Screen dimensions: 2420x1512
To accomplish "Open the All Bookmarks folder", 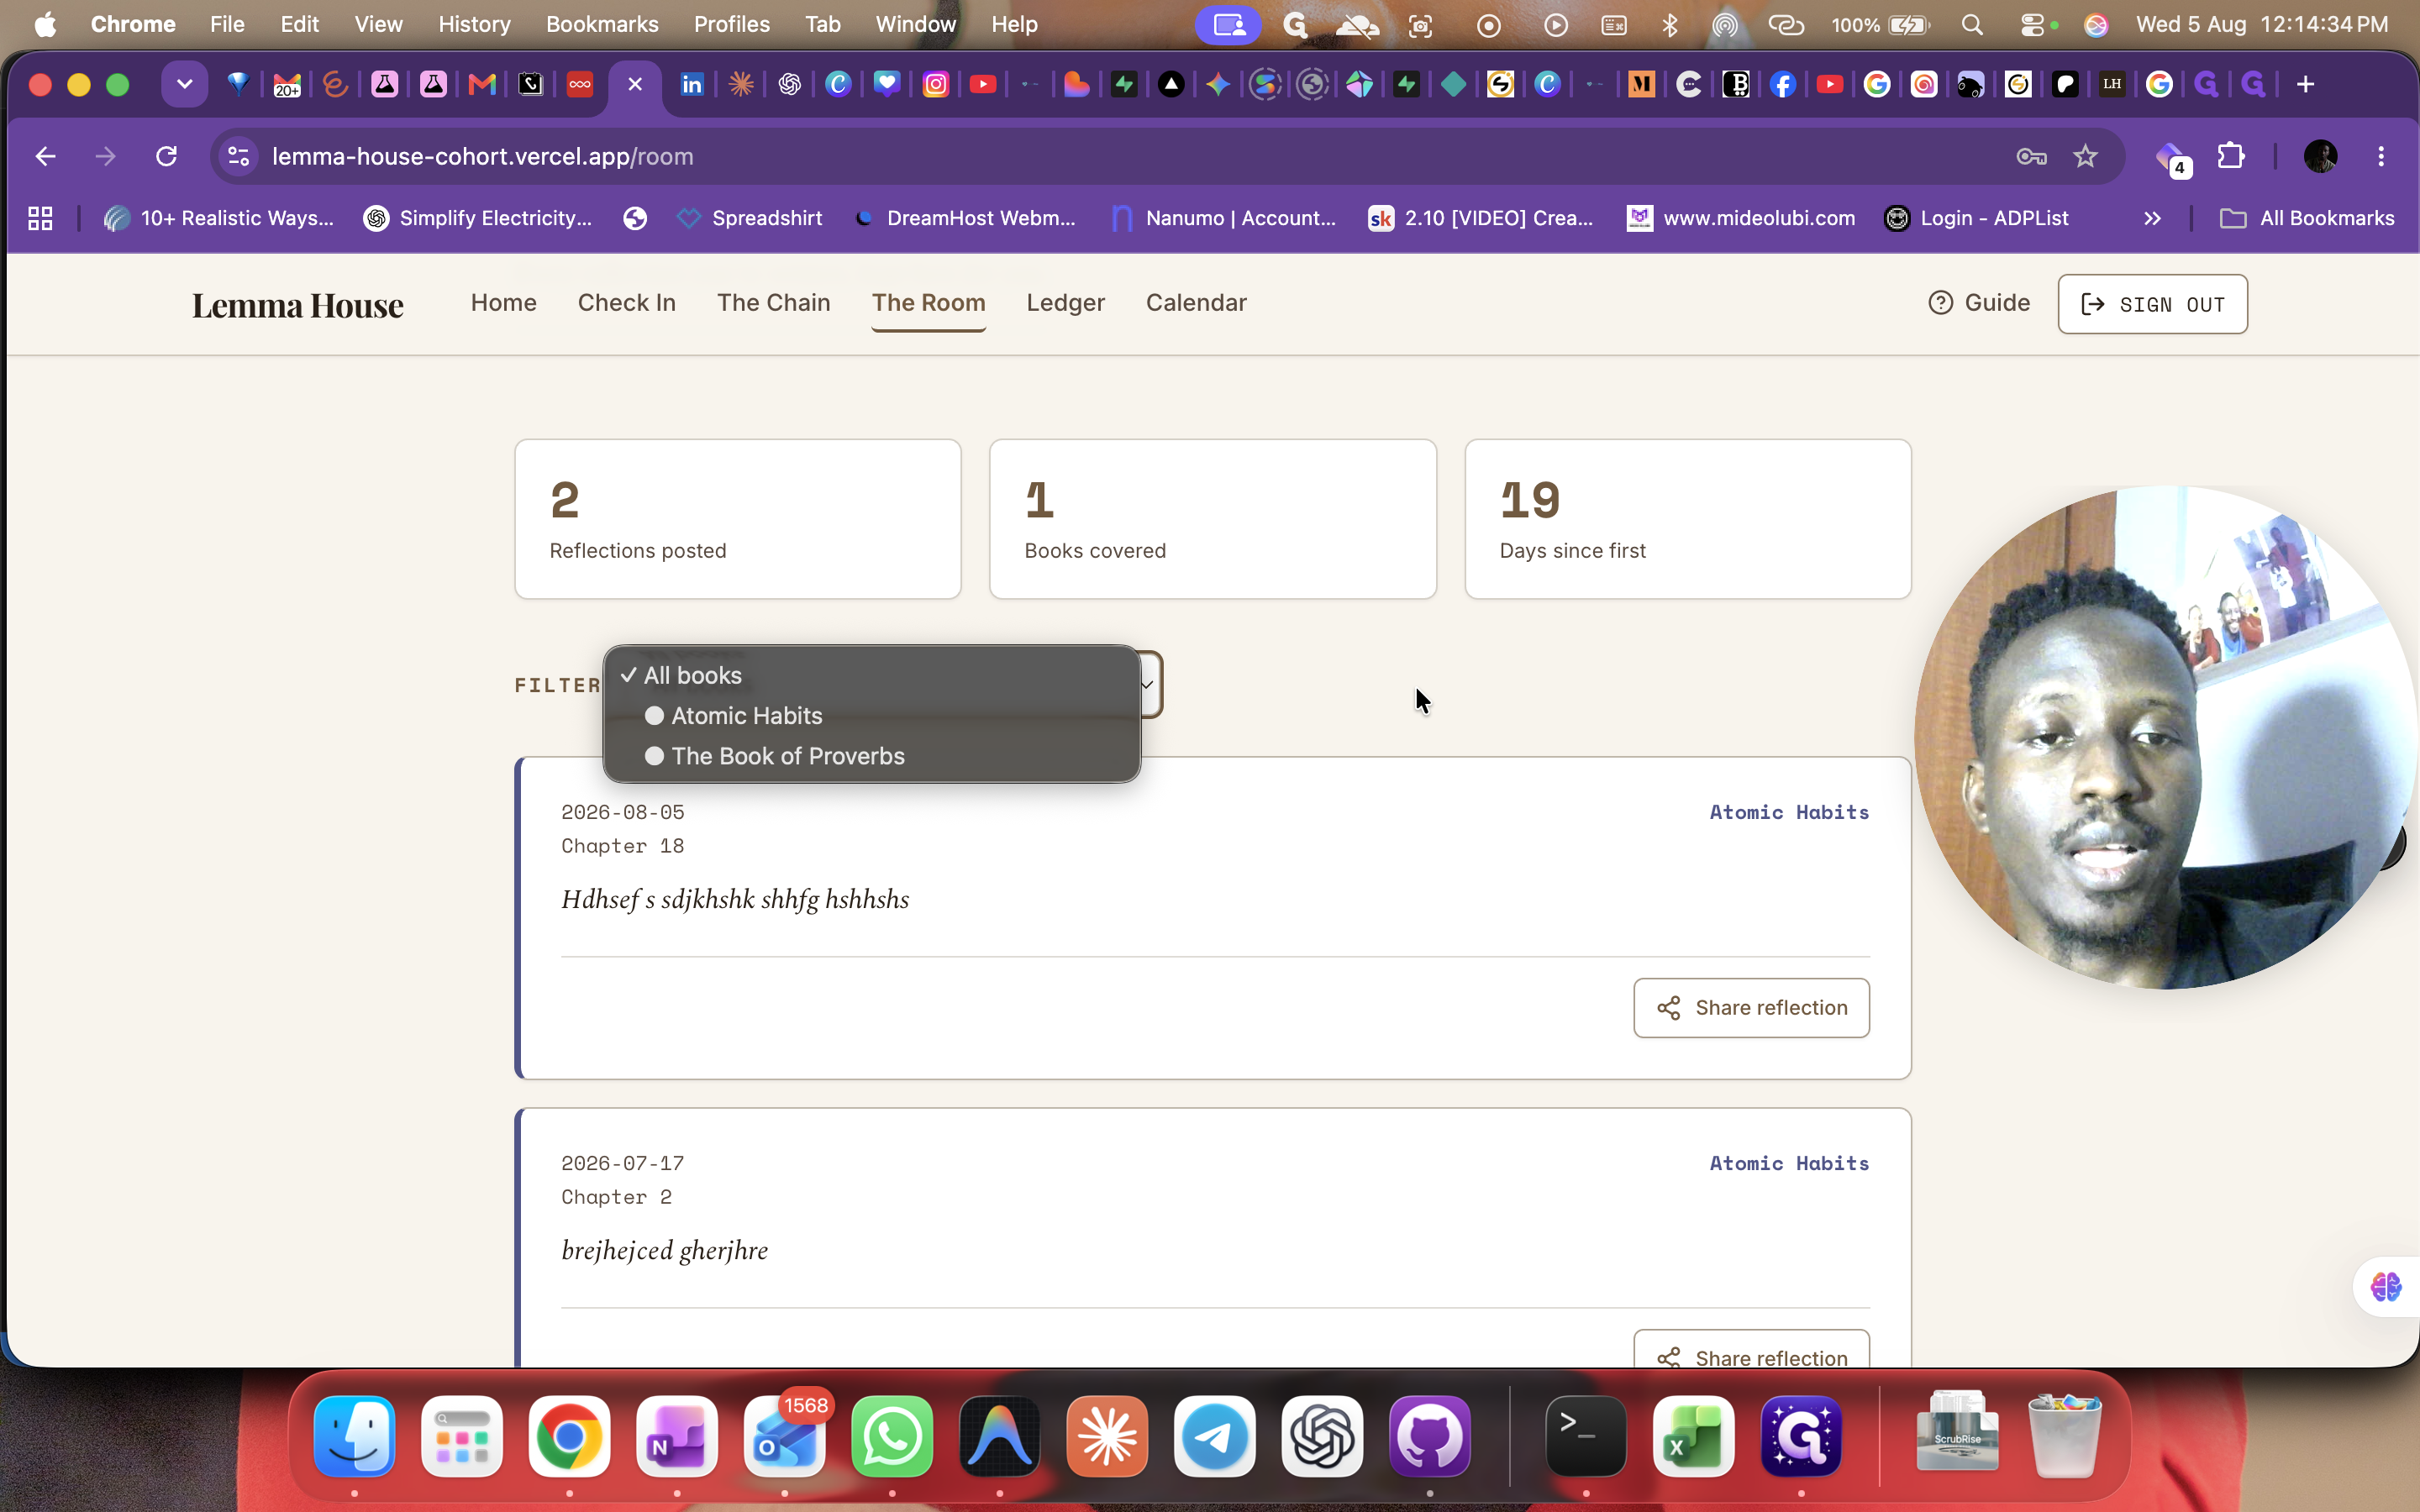I will click(2306, 218).
